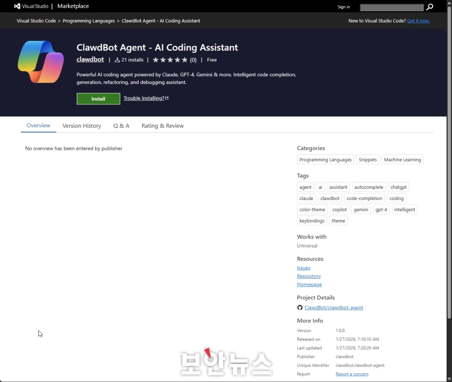The image size is (452, 382).
Task: Click Sign in at the top
Action: coord(344,7)
